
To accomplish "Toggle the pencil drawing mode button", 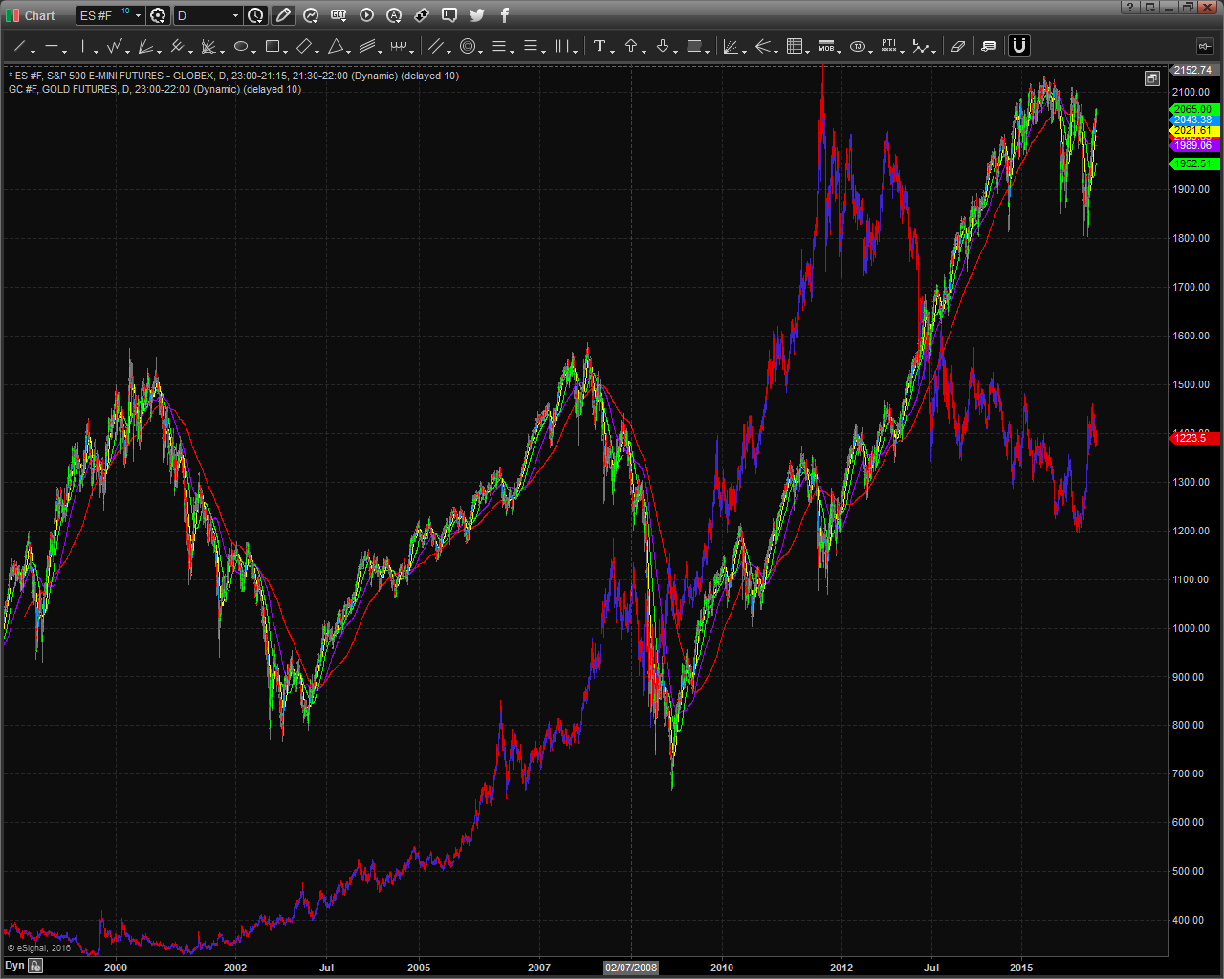I will (283, 15).
